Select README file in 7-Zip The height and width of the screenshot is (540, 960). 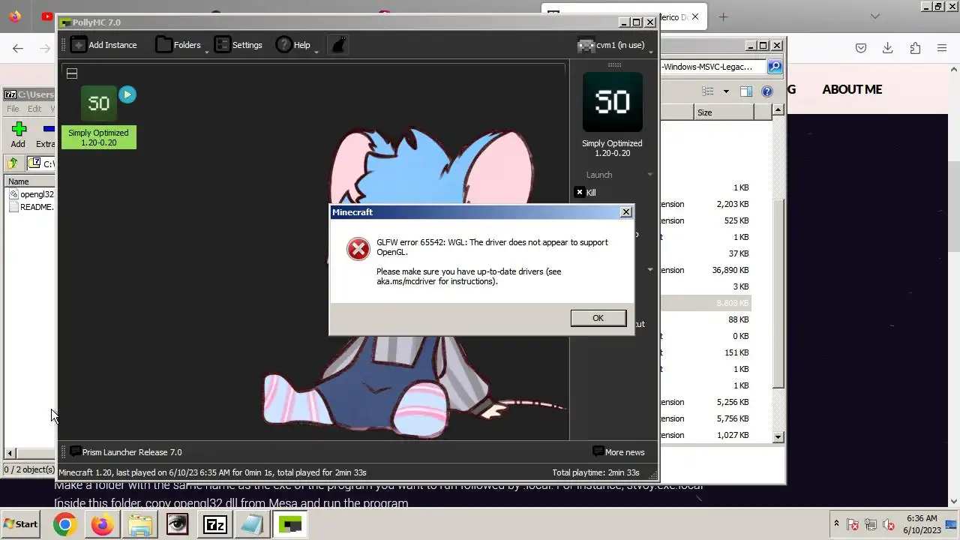pyautogui.click(x=31, y=207)
